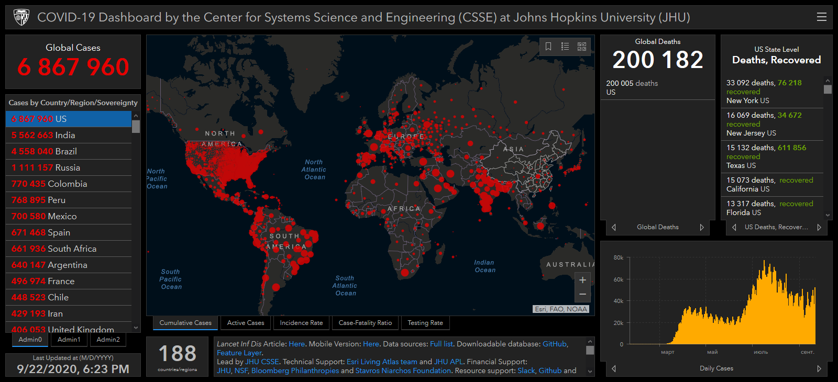Open the NSF financial support link
838x382 pixels.
[x=241, y=370]
